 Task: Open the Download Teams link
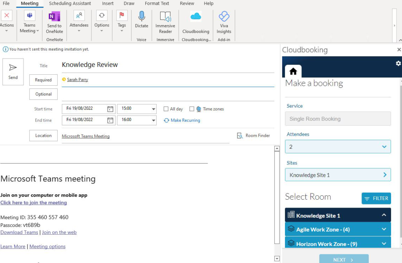click(19, 232)
